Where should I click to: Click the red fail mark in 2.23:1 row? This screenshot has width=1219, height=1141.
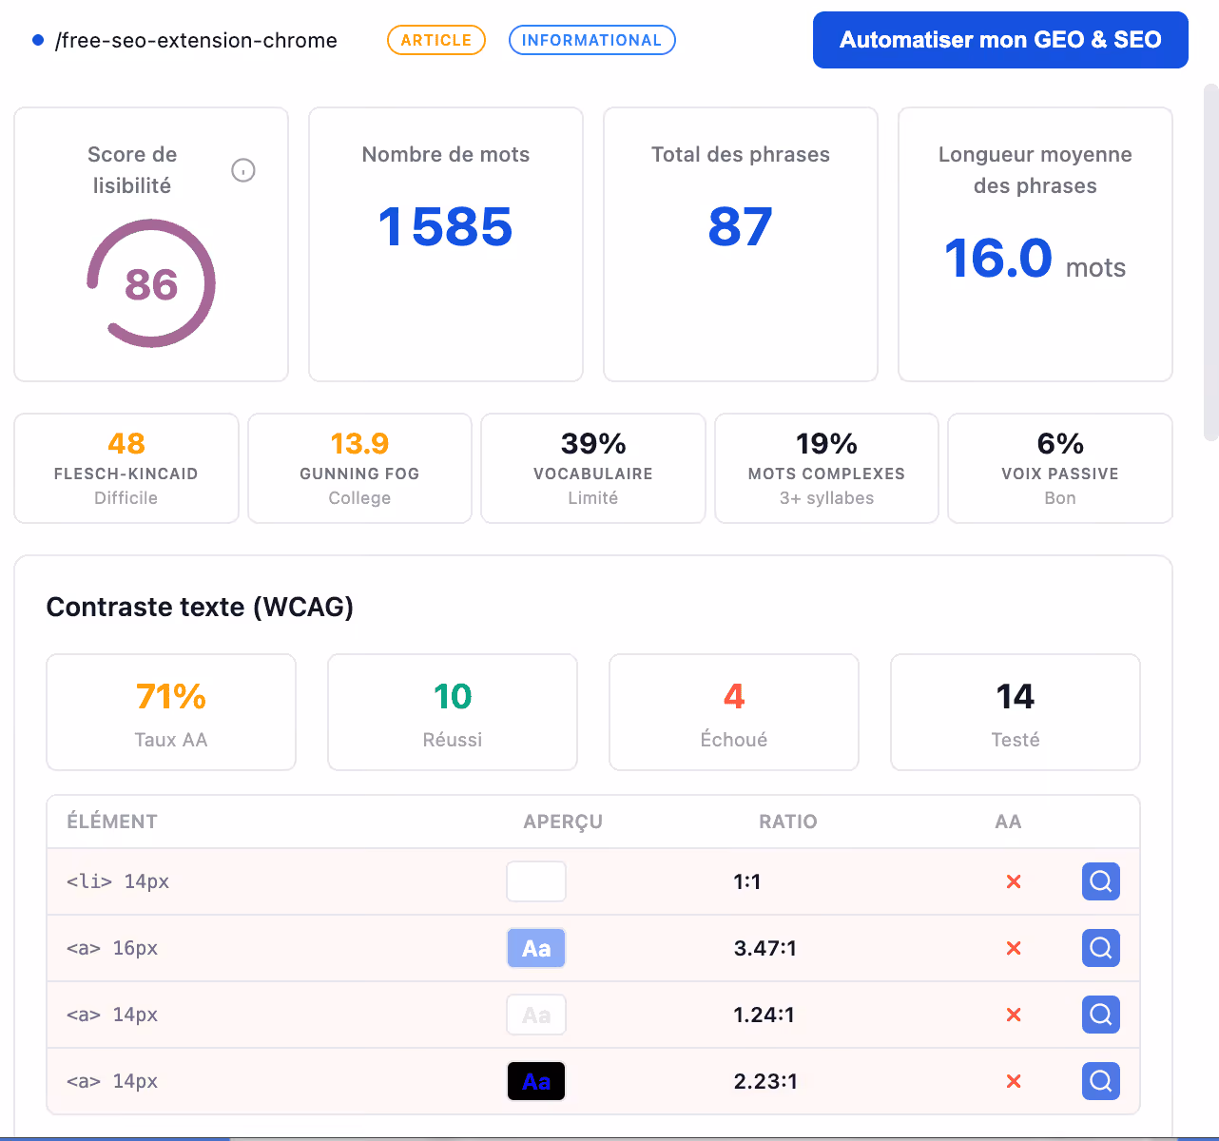(1014, 1081)
